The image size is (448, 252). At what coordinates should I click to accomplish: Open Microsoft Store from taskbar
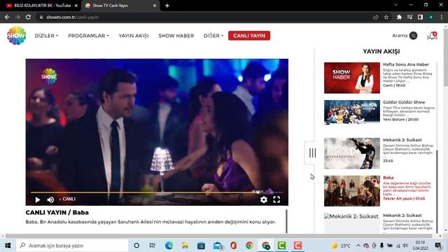(x=201, y=246)
